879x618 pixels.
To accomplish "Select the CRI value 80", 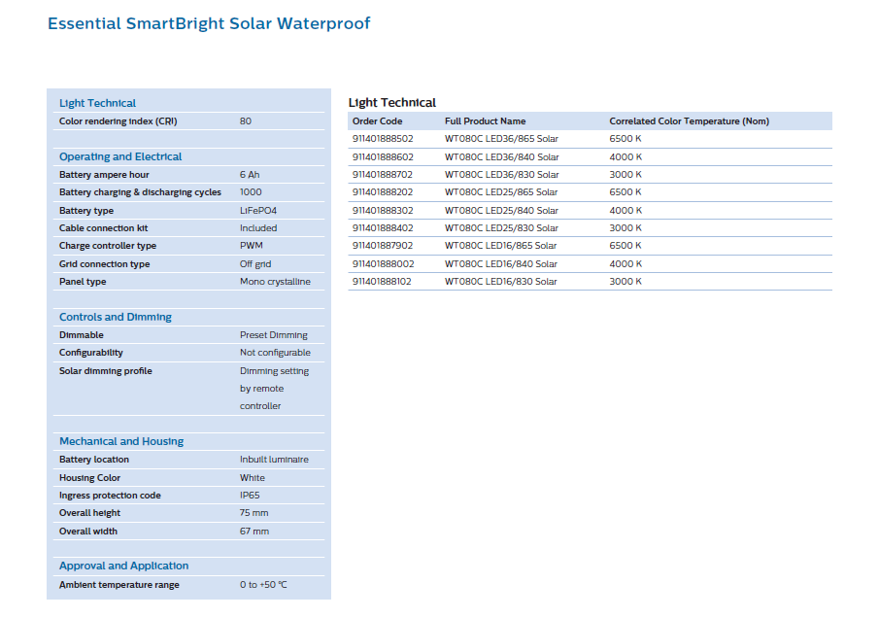I will coord(246,121).
